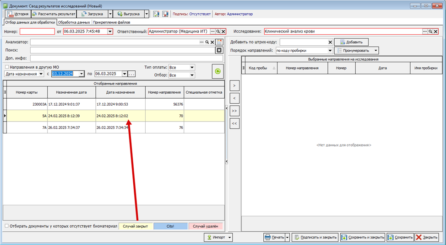Click the Подписать и закрыть button

pos(315,237)
